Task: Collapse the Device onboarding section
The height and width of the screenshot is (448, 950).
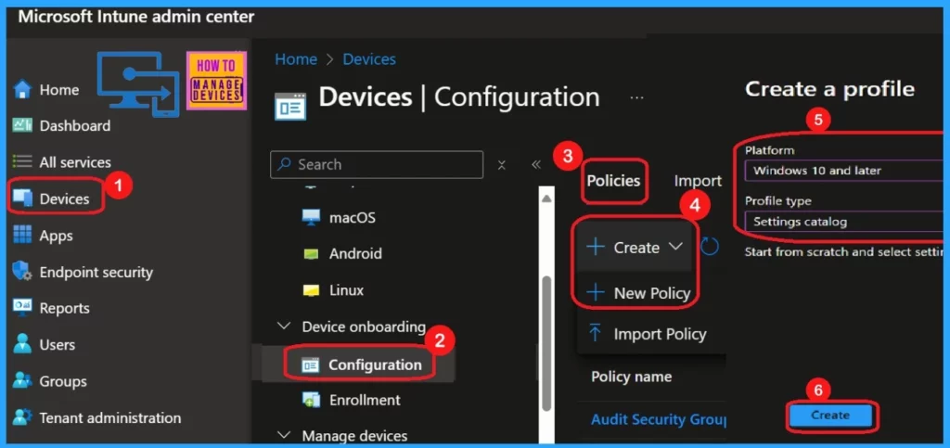Action: click(x=283, y=326)
